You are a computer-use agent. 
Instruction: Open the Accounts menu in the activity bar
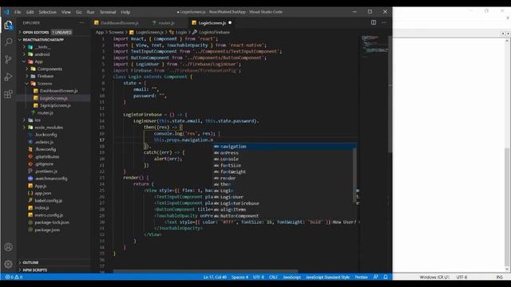[x=9, y=247]
